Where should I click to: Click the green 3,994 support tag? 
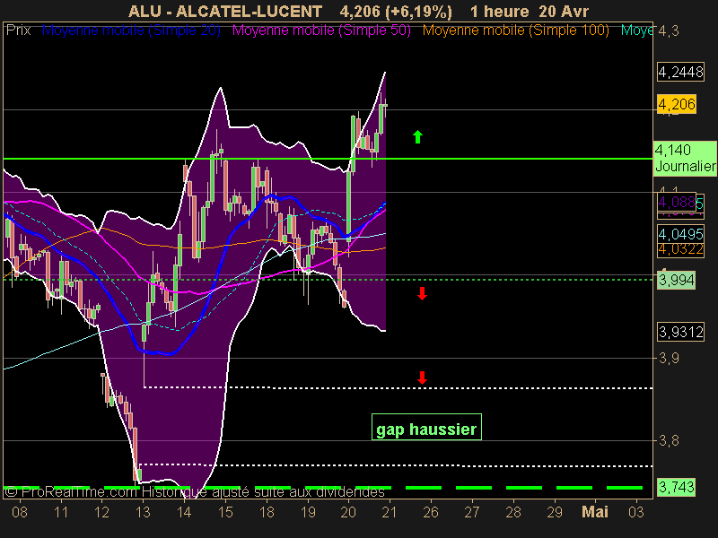tap(677, 280)
